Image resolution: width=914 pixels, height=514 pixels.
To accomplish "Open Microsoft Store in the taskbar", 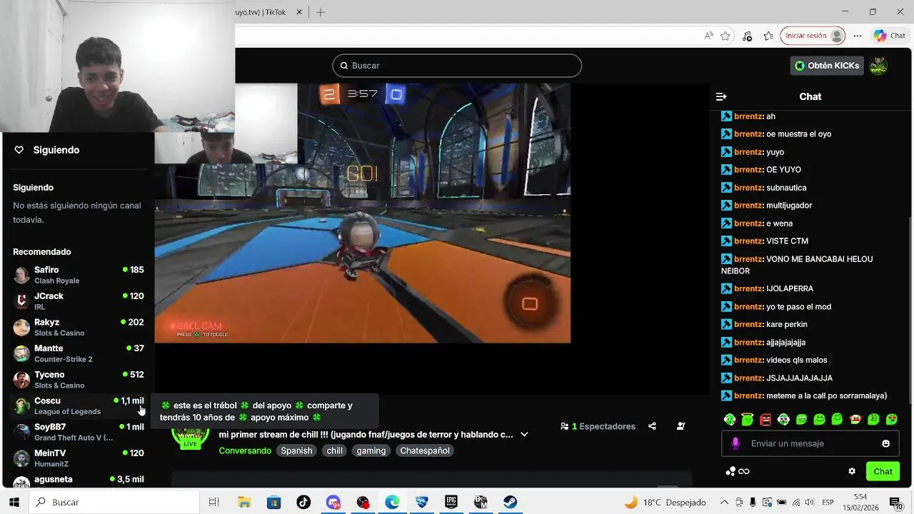I will 273,502.
